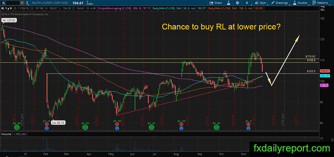Open the Share menu

(216, 3)
